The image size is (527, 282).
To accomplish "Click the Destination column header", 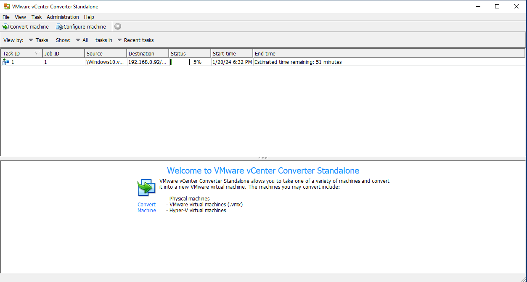I will point(148,53).
